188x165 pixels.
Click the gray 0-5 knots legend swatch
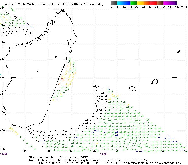(x=114, y=3)
